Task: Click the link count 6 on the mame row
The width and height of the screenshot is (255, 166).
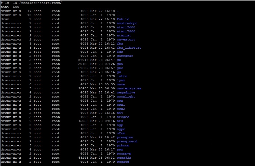Action: pos(30,84)
